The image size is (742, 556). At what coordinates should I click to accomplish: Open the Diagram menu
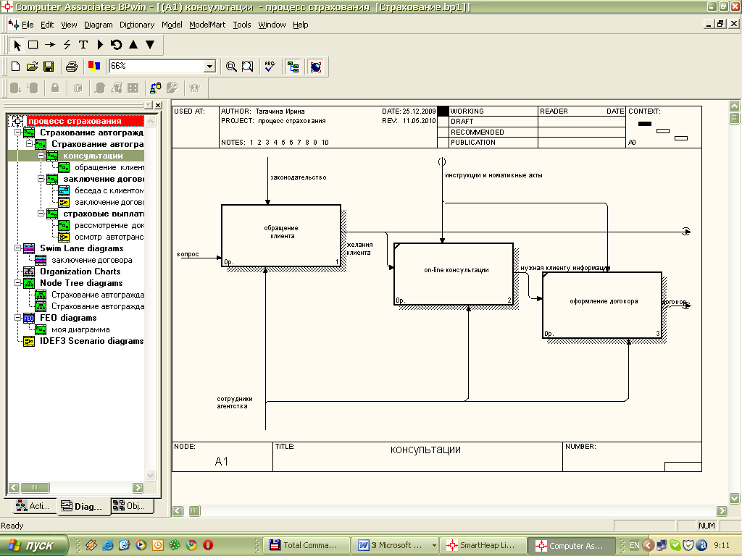(99, 25)
